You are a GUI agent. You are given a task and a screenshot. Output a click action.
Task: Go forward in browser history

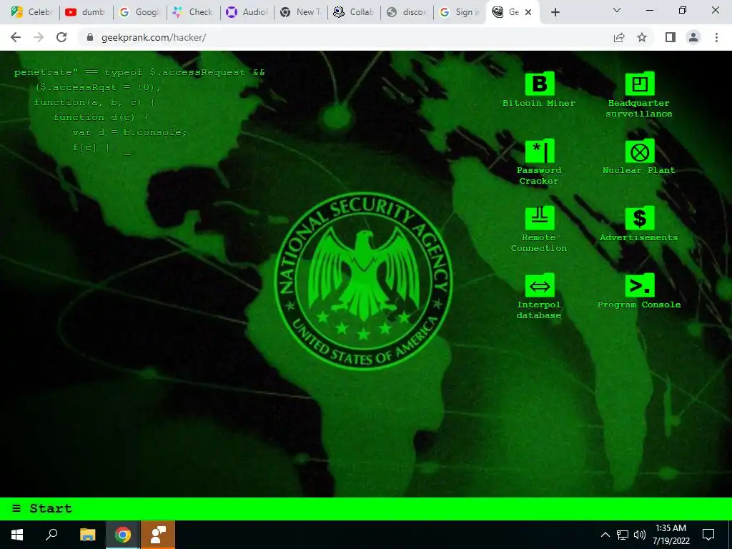[x=39, y=37]
